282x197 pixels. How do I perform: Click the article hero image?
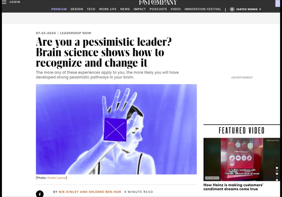[x=116, y=129]
